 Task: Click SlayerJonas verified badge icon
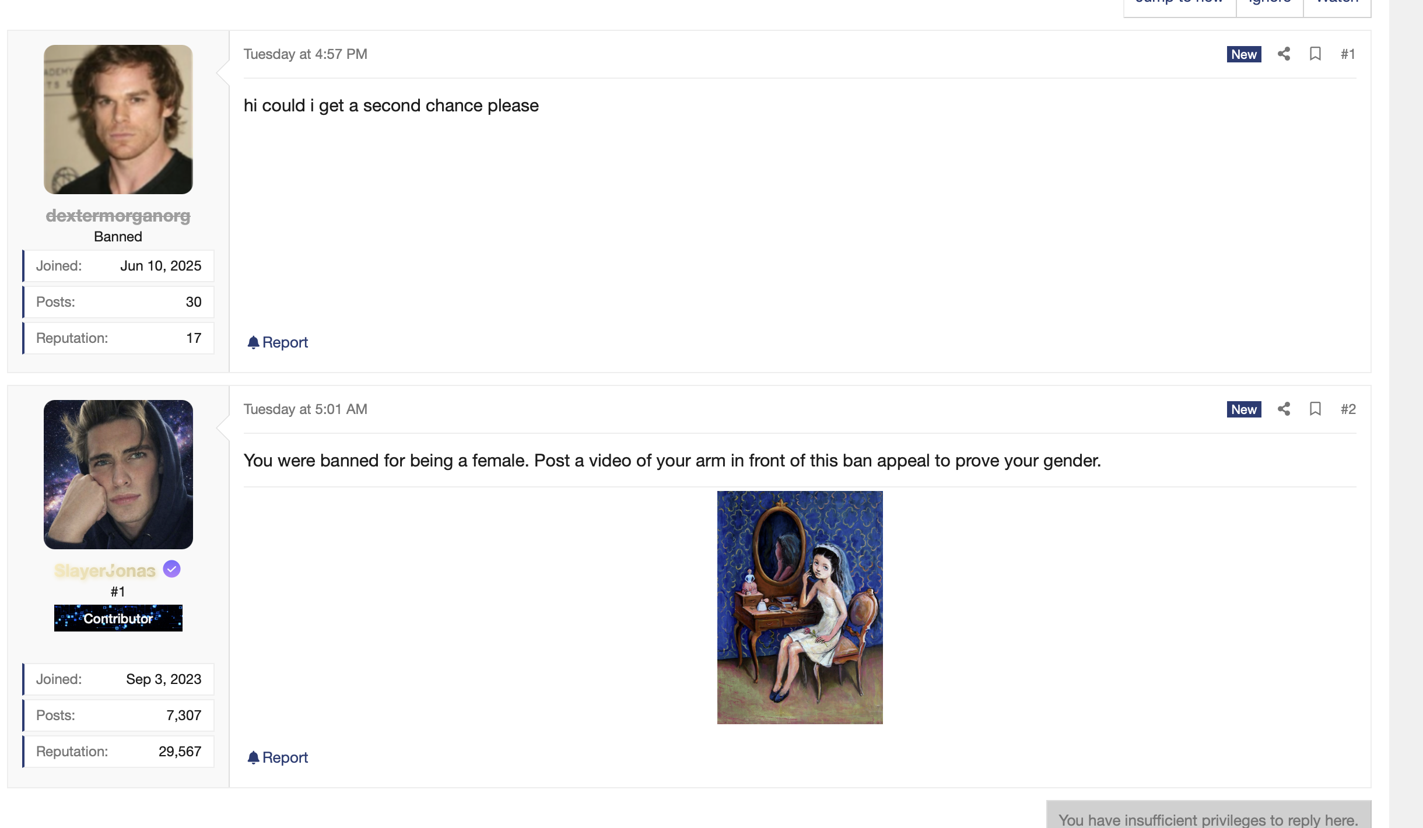click(171, 569)
